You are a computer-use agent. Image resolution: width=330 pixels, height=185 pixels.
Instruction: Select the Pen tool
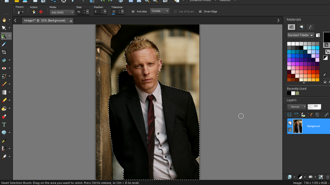[4, 141]
